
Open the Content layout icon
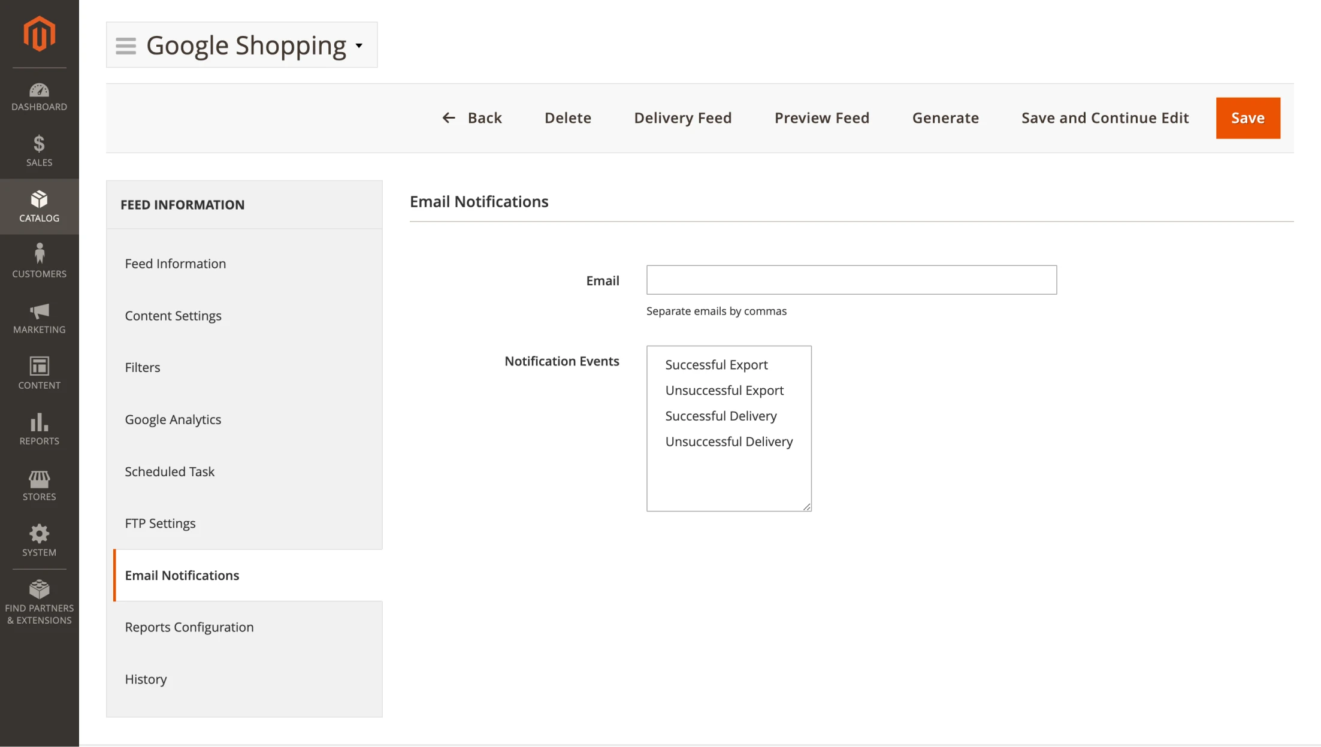click(39, 366)
